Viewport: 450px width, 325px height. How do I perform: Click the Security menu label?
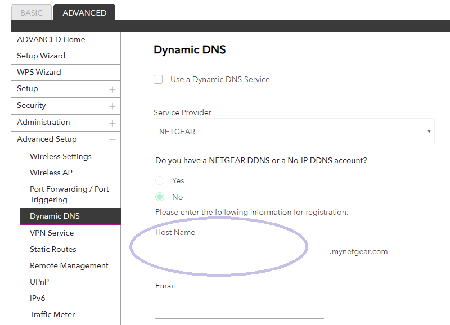click(x=31, y=106)
